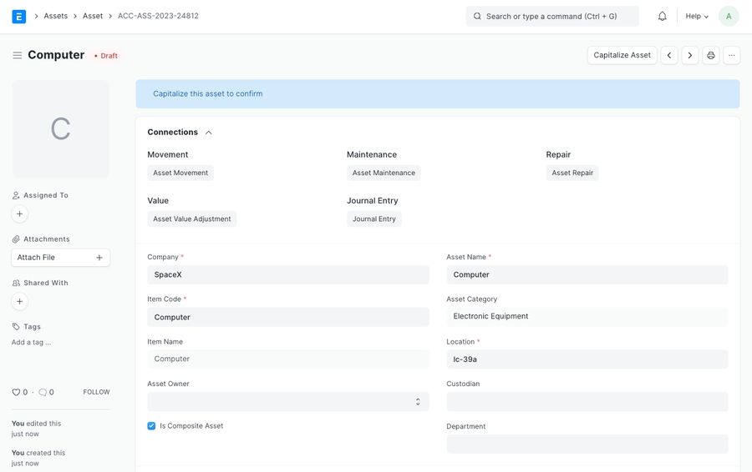Add an assignee with plus icon
Screen dimensions: 752x472
coord(20,214)
